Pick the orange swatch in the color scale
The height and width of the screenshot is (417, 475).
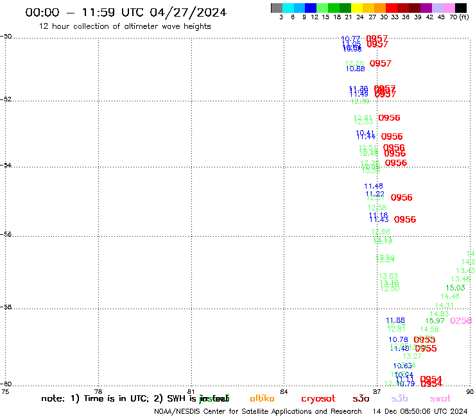click(x=379, y=8)
